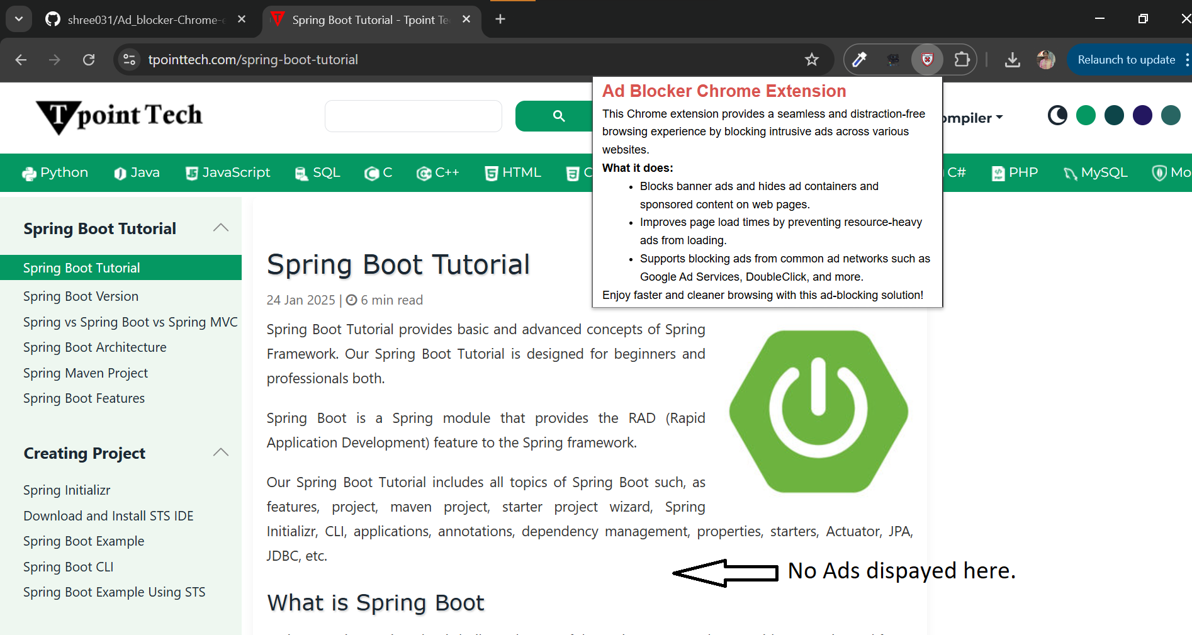The width and height of the screenshot is (1192, 635).
Task: Click the green search magnifier button
Action: 554,116
